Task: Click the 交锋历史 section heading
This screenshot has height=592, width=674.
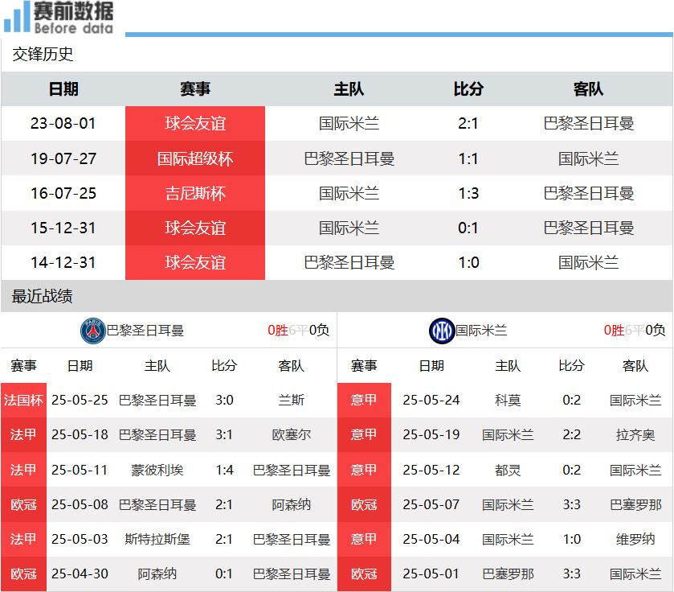Action: 43,54
